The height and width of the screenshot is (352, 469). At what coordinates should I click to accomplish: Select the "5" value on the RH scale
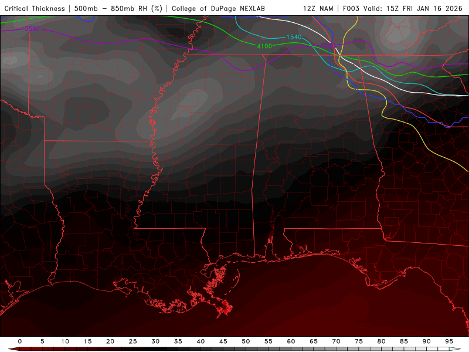(42, 341)
